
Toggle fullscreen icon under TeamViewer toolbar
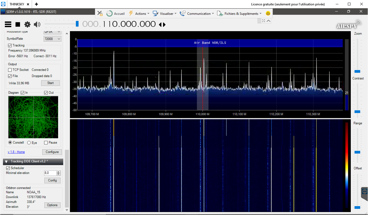(264, 21)
